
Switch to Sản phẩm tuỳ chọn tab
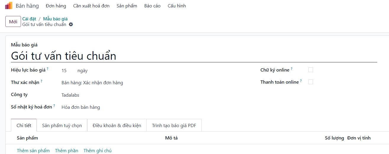pyautogui.click(x=62, y=125)
